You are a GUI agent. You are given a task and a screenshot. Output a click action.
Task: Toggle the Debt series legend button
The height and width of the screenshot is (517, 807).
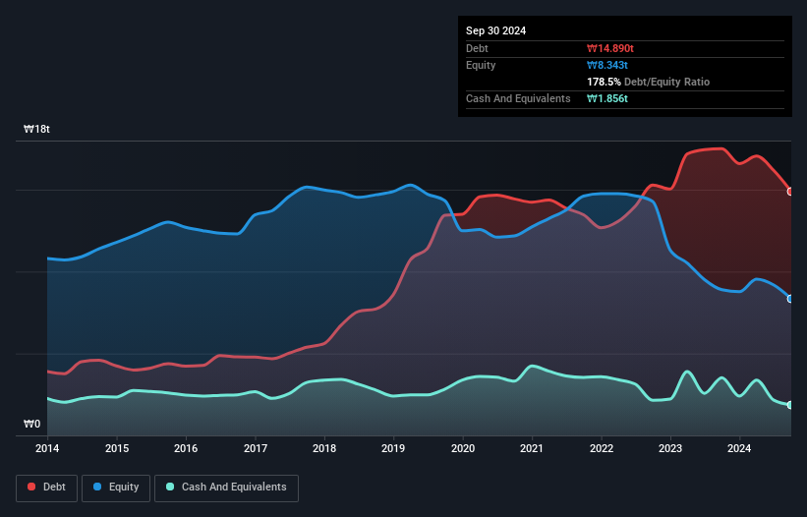point(47,488)
